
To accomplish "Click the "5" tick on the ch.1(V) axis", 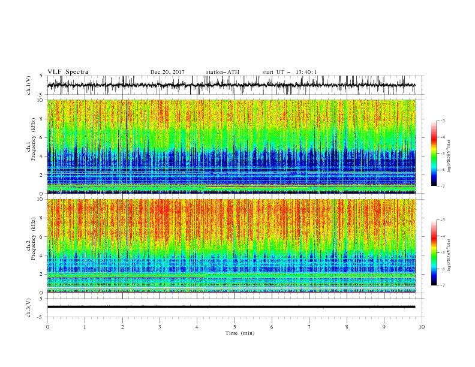I will pos(42,76).
